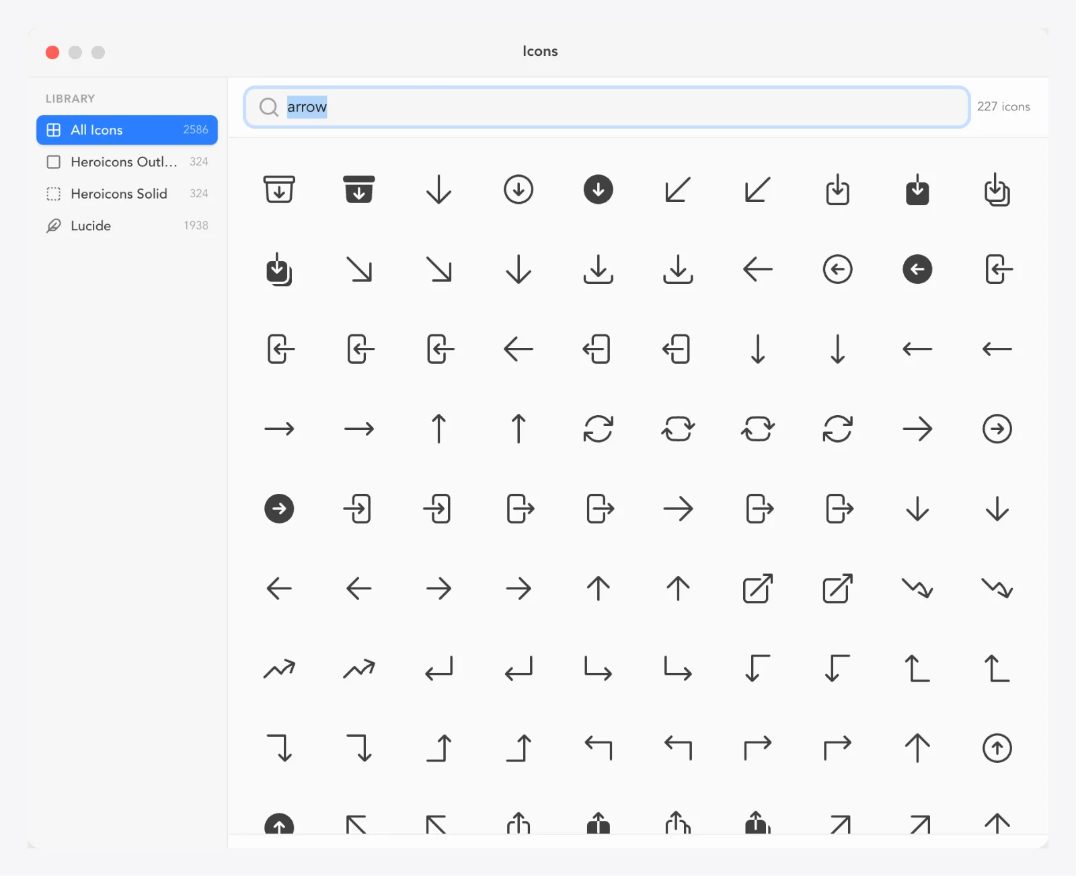Choose the outline stacked-squares download arrow icon
The image size is (1076, 876).
click(x=997, y=189)
